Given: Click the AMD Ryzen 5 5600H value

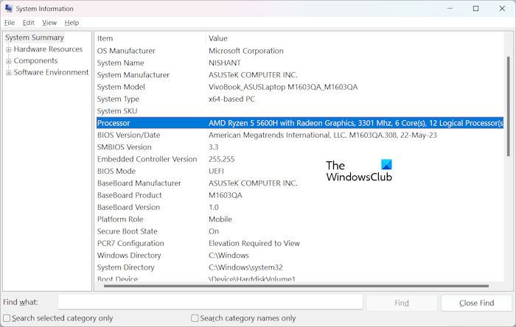Looking at the screenshot, I should click(x=356, y=123).
